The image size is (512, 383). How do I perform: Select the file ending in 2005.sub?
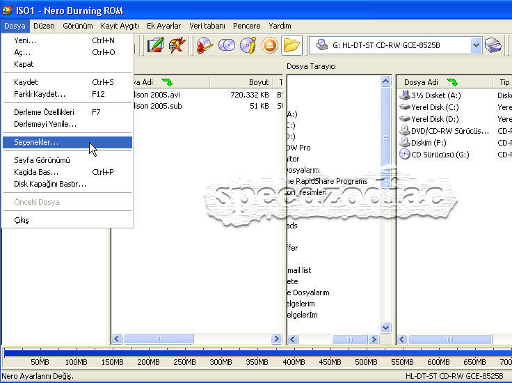[158, 106]
